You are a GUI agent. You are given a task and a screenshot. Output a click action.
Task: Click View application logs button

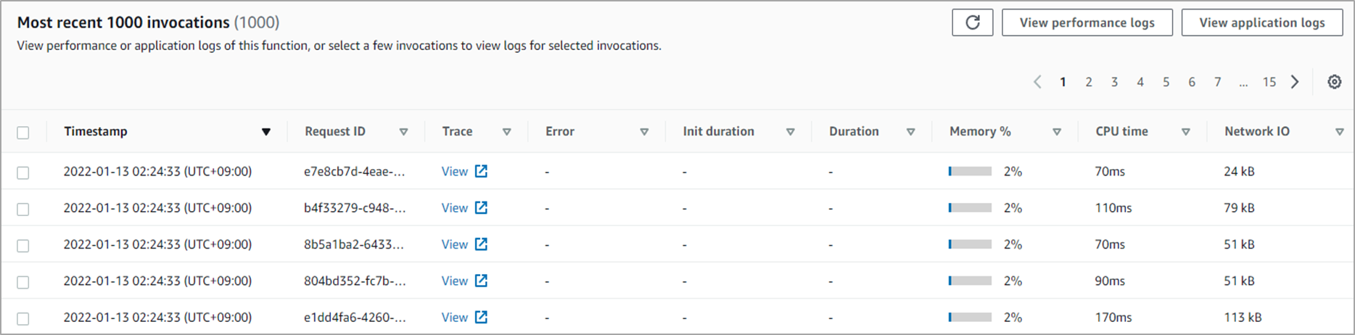point(1261,22)
